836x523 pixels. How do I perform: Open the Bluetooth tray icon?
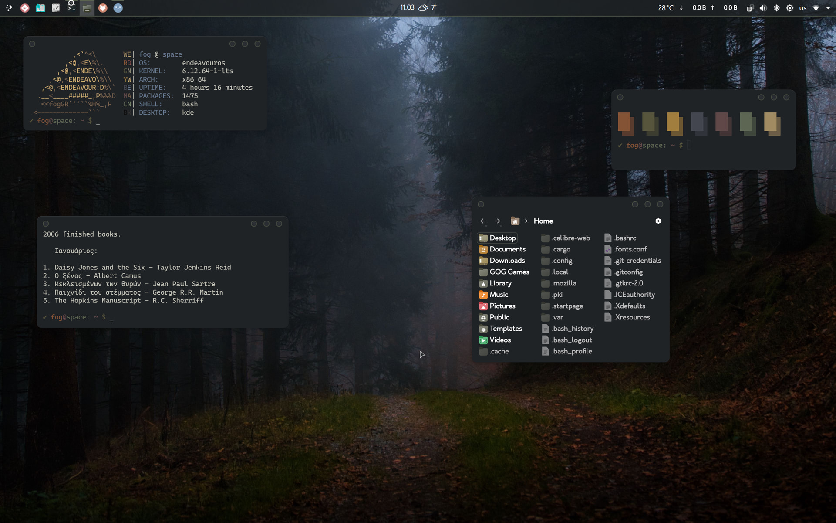(x=776, y=8)
